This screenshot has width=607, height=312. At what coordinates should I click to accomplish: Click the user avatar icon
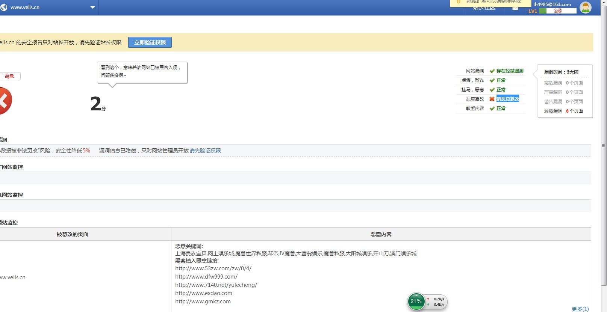click(x=585, y=7)
